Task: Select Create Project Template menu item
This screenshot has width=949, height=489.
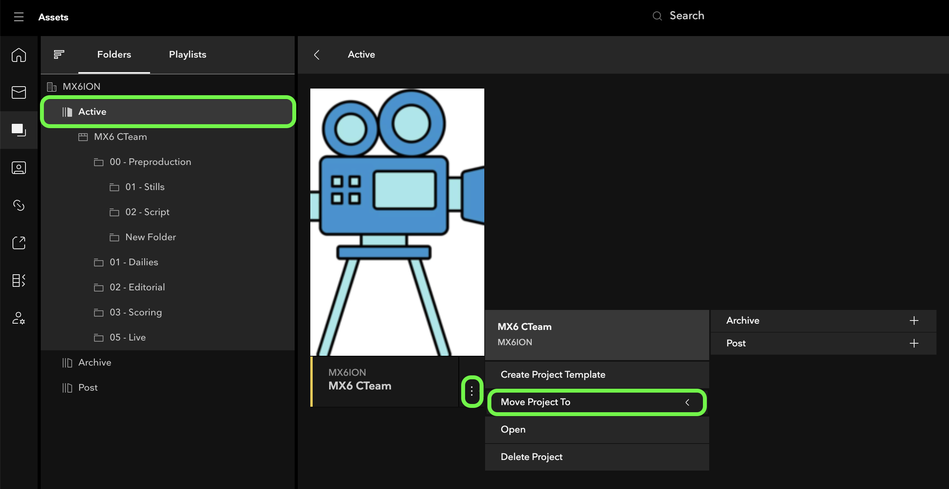Action: [x=552, y=375]
